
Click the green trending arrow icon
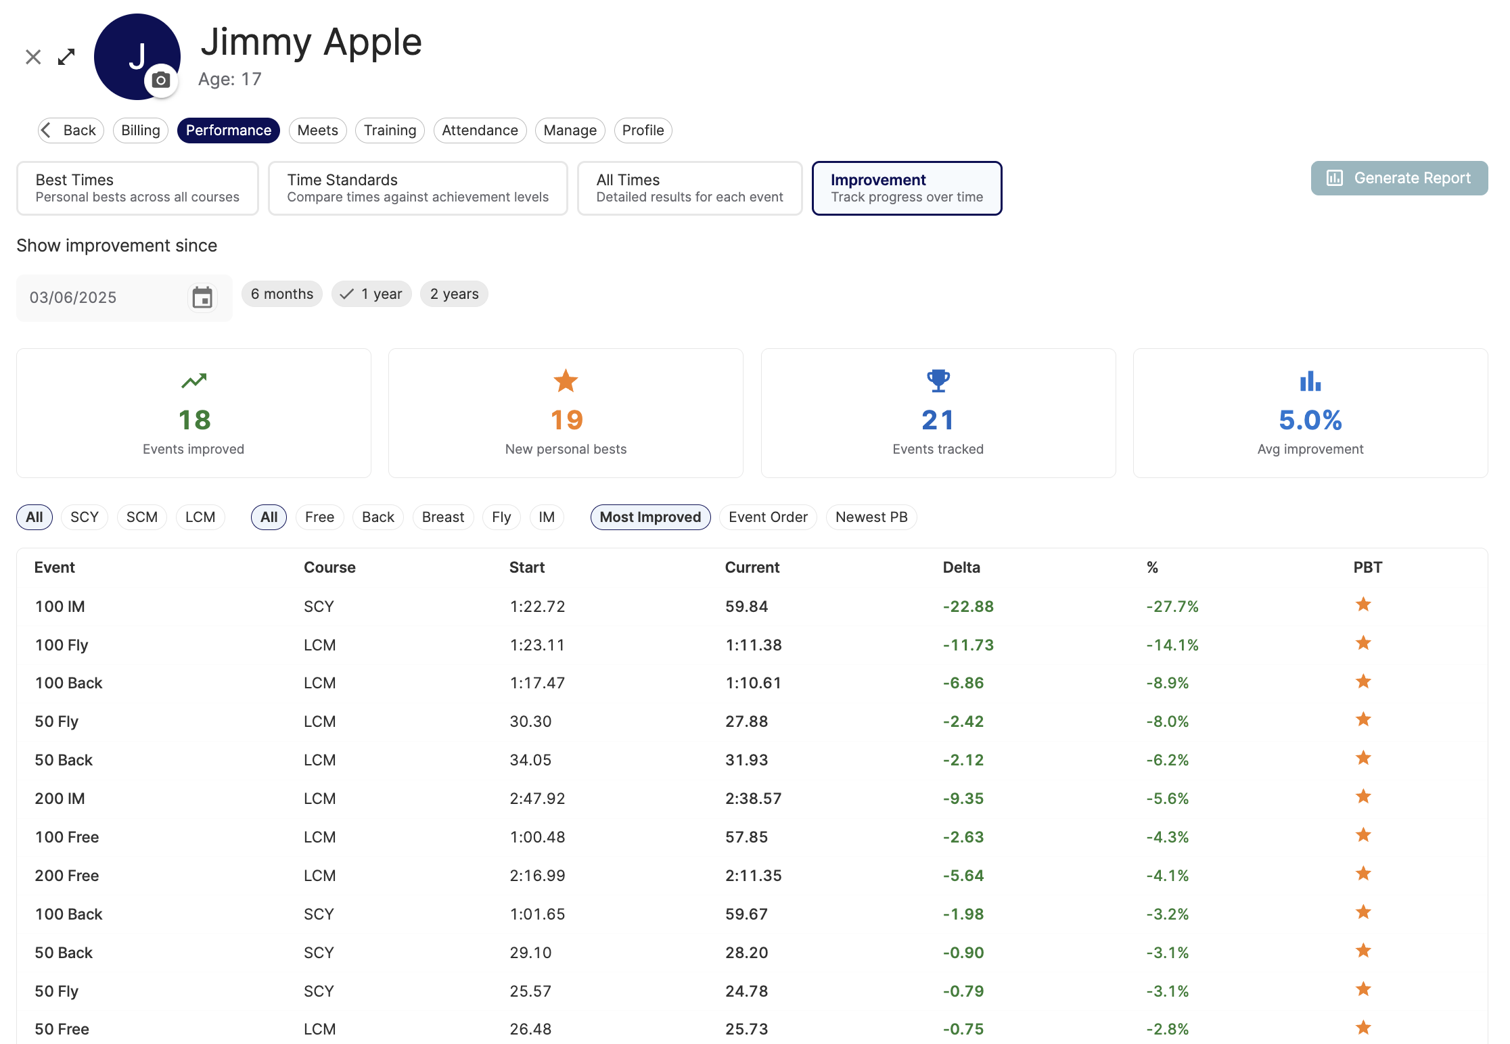pos(193,381)
